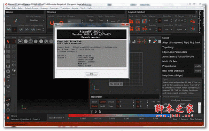Click the top TD Scale icon
Viewport: 209px width, 131px height.
(193, 21)
